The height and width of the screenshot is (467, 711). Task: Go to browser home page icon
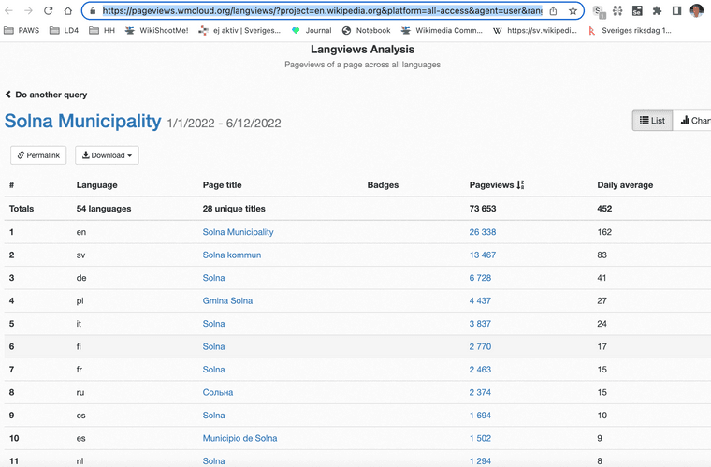(68, 11)
